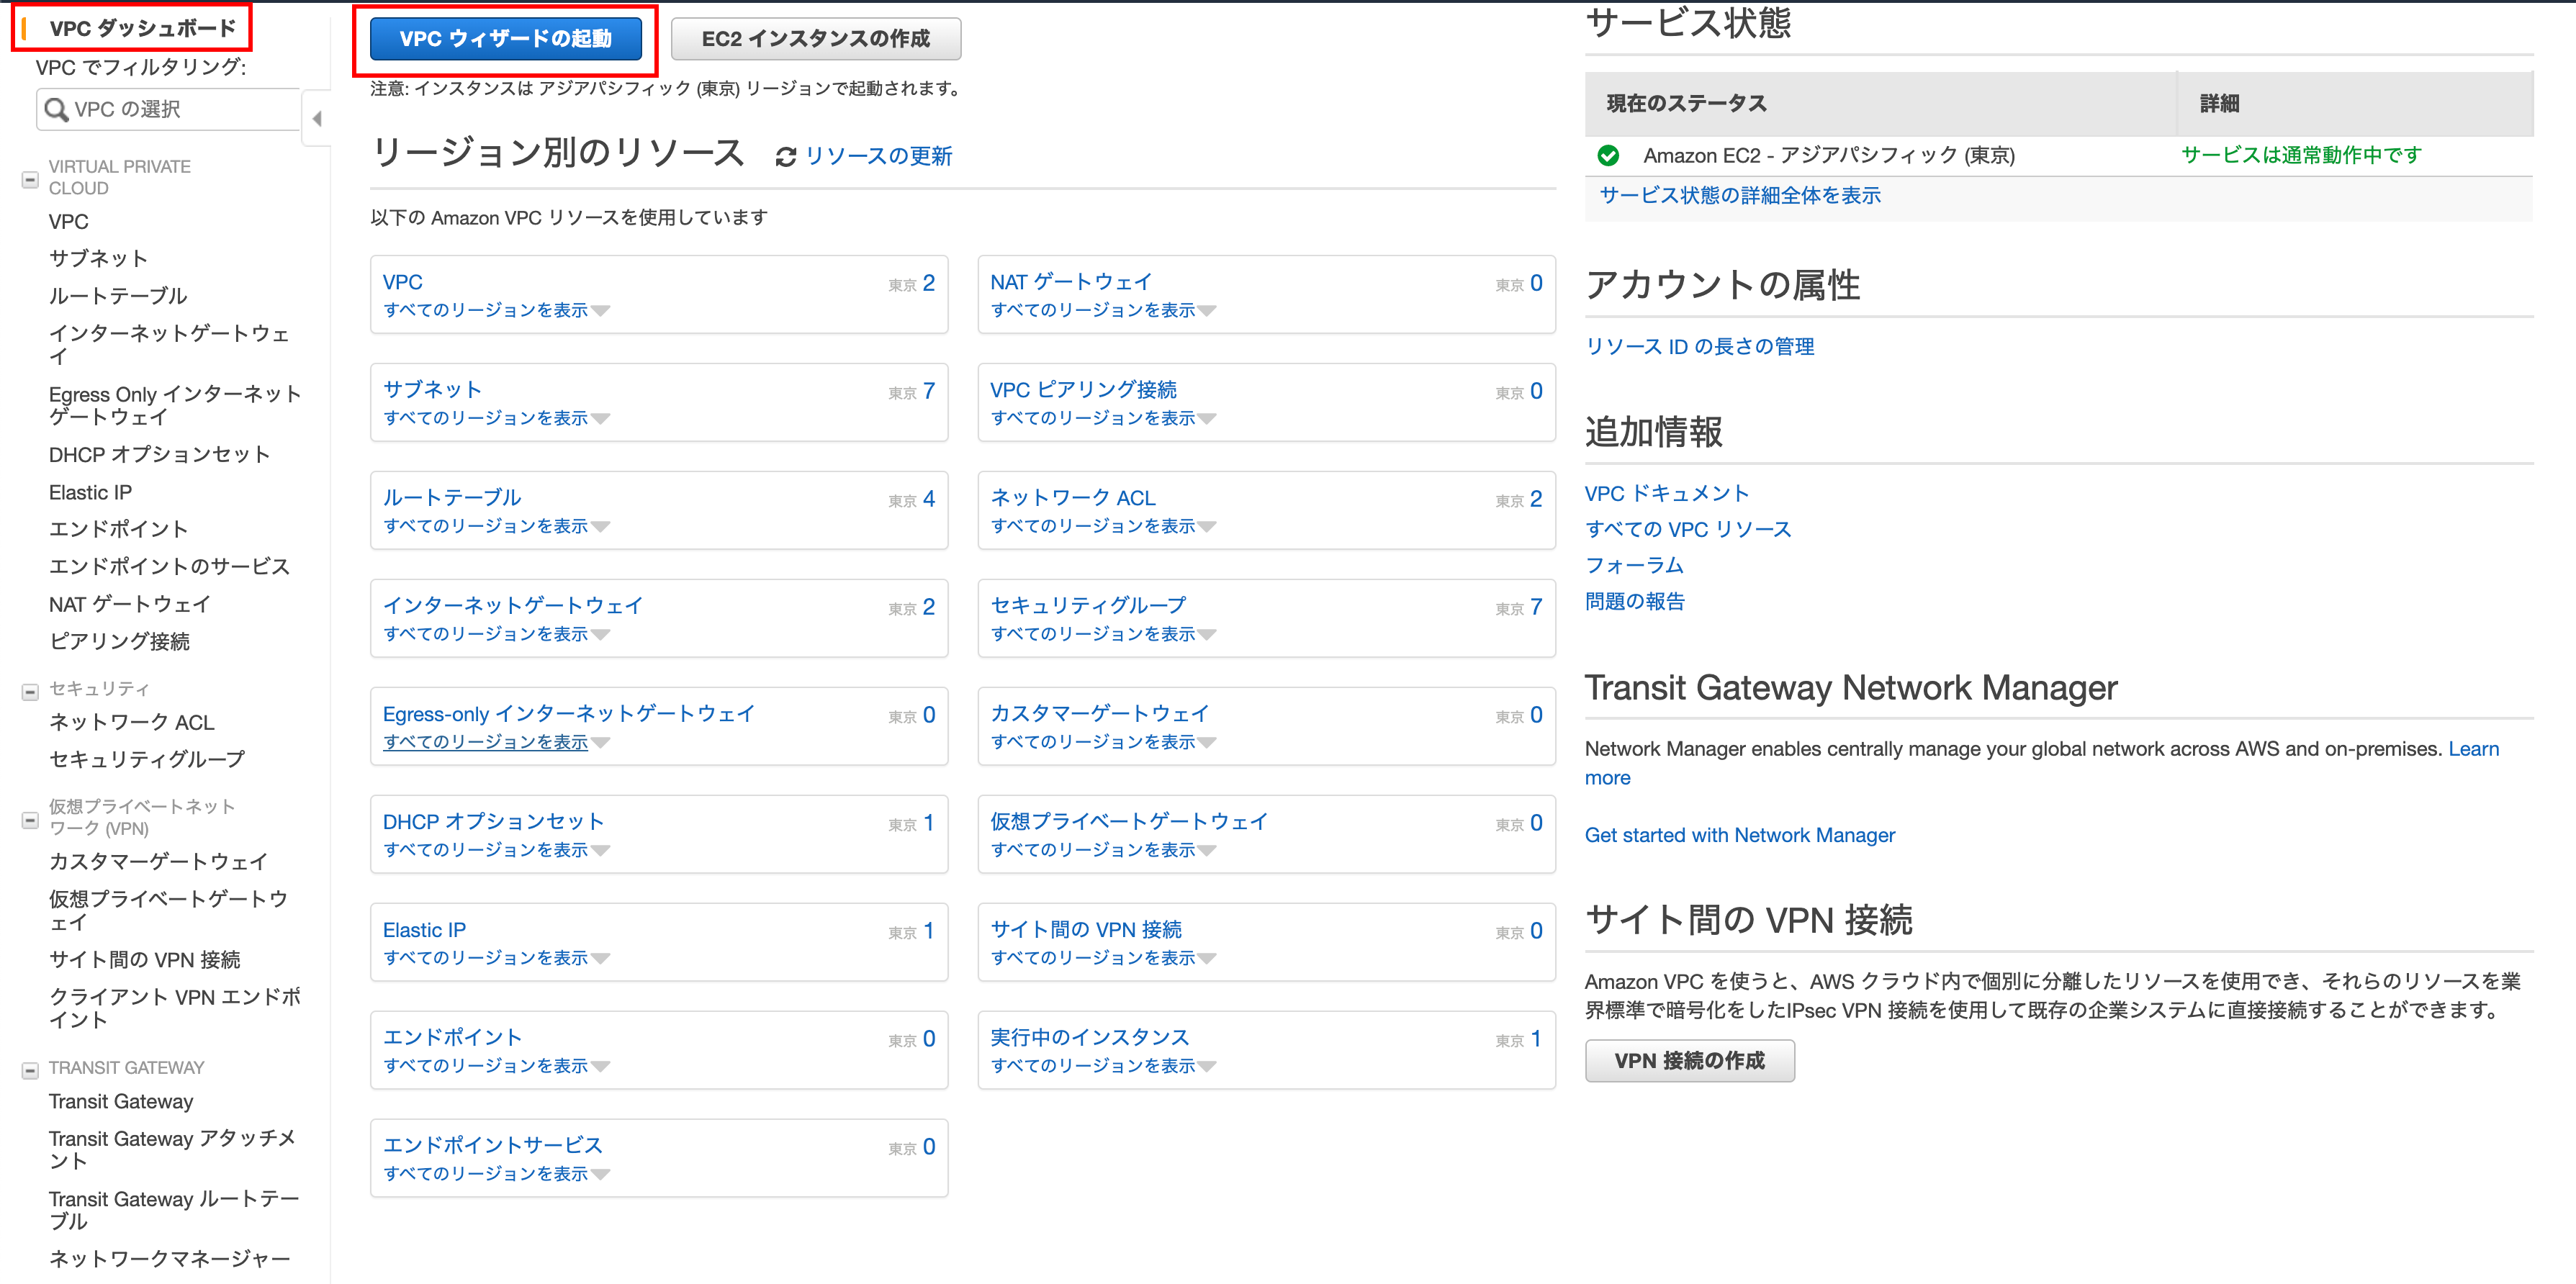Open サブネット in the left sidebar
Image resolution: width=2576 pixels, height=1284 pixels.
coord(98,259)
